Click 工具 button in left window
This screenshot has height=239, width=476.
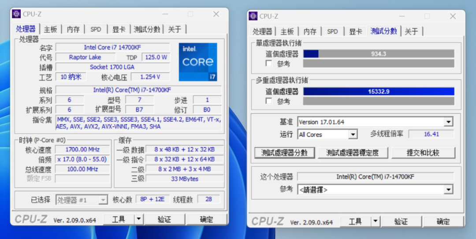click(x=119, y=219)
